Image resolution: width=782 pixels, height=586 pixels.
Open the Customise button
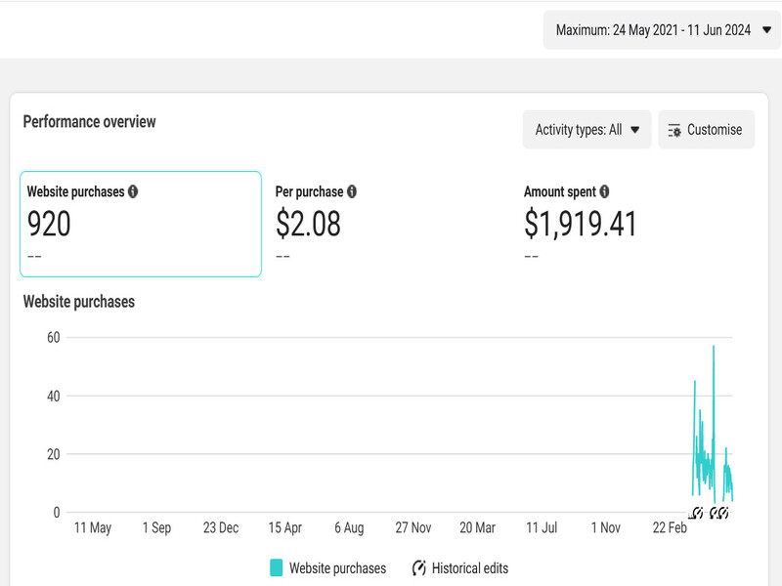[707, 130]
